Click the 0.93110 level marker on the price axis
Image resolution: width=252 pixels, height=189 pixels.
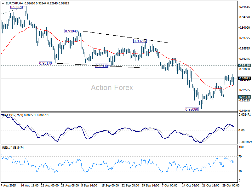(244, 66)
